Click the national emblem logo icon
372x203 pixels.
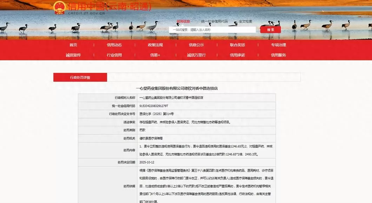(x=59, y=8)
